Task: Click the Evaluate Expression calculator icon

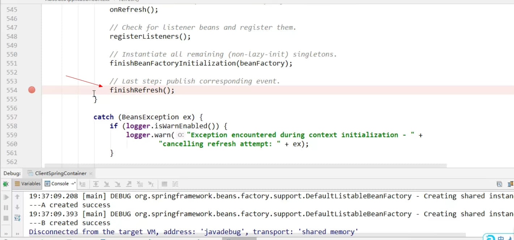Action: (165, 184)
